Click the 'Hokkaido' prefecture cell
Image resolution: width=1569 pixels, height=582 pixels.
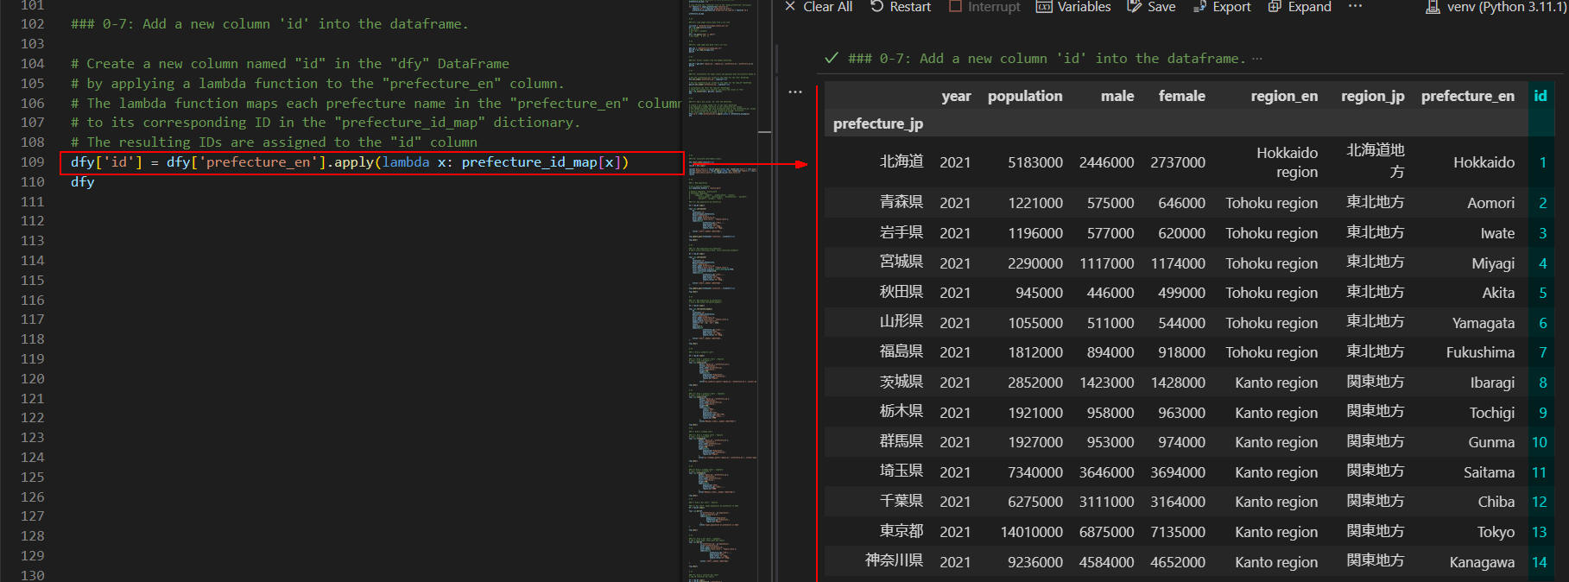click(x=1484, y=162)
